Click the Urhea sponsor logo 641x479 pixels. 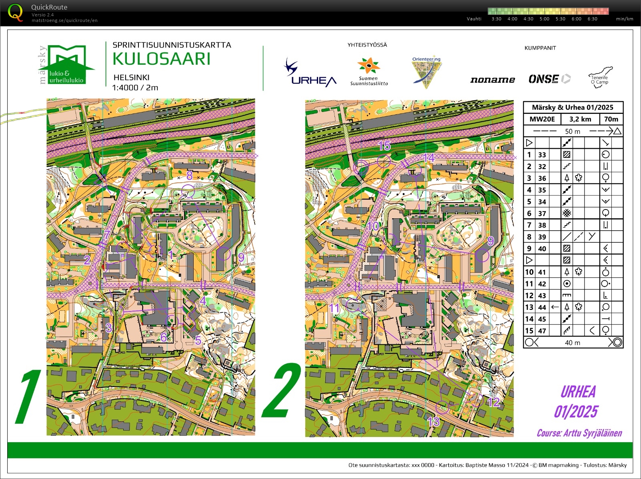click(x=310, y=73)
